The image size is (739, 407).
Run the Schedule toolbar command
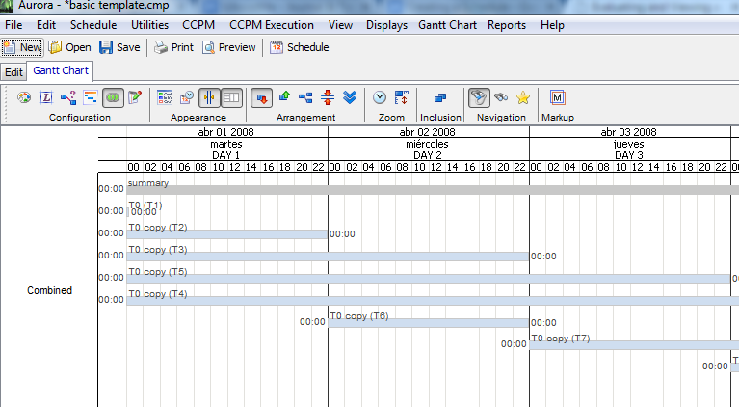300,47
